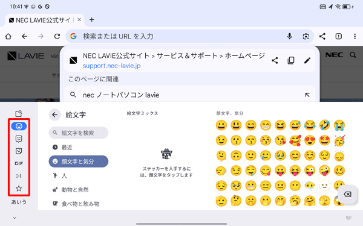The image size is (363, 226).
Task: Tap the 絵文字を検索 search box
Action: (79, 133)
